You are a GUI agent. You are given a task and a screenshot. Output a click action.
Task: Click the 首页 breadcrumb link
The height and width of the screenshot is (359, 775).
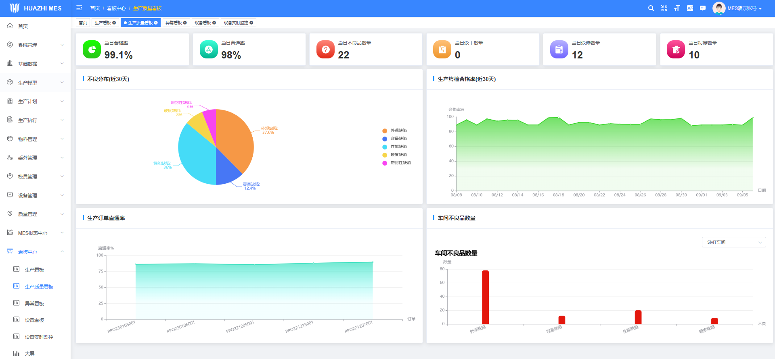pos(95,8)
